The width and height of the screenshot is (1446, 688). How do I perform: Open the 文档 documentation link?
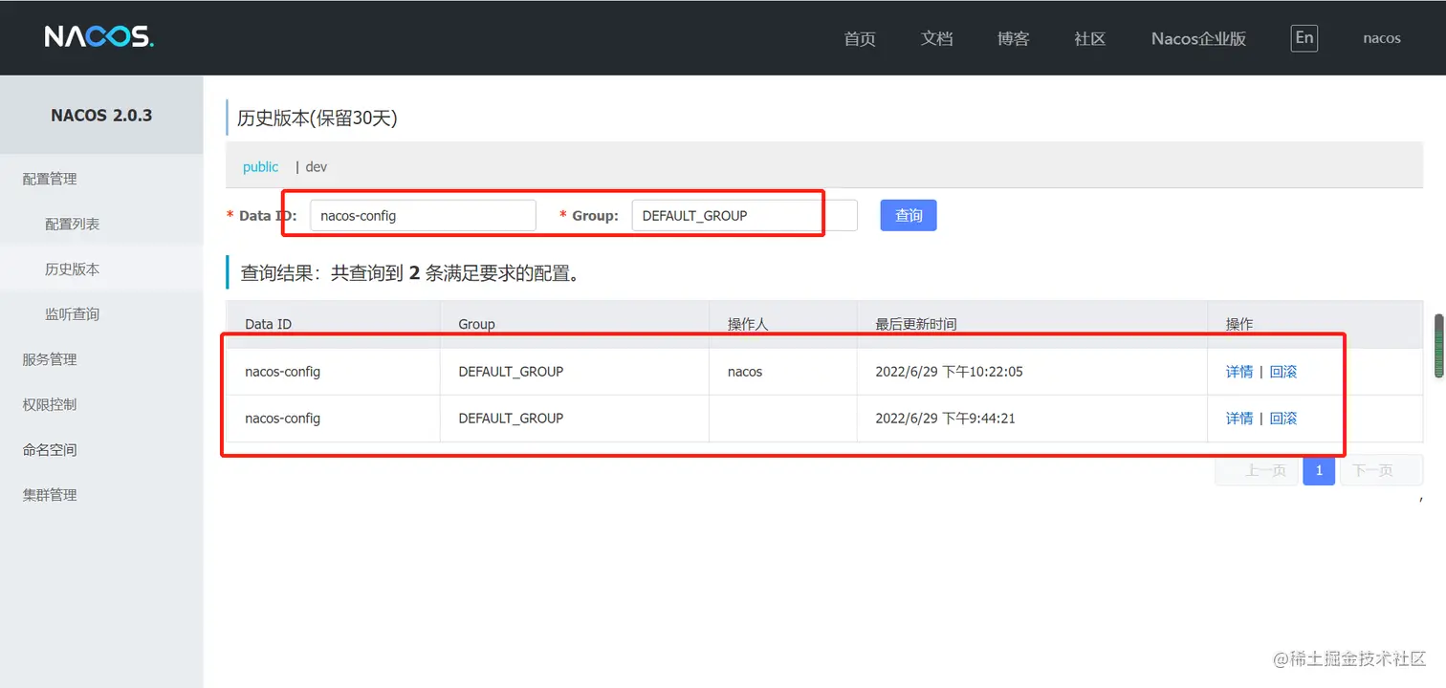[x=936, y=38]
